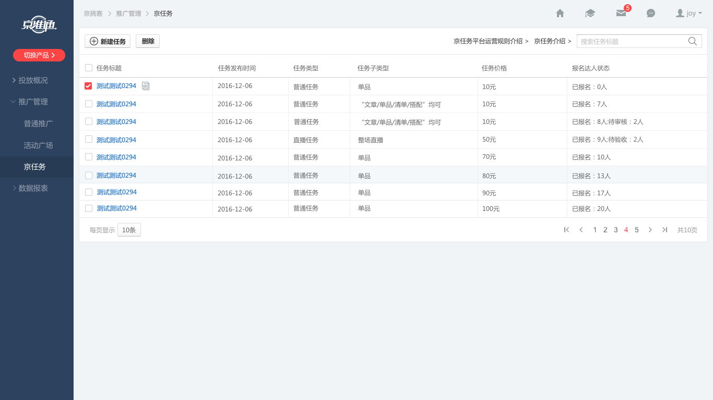713x400 pixels.
Task: Select 普通推广 in the sidebar menu
Action: (38, 123)
